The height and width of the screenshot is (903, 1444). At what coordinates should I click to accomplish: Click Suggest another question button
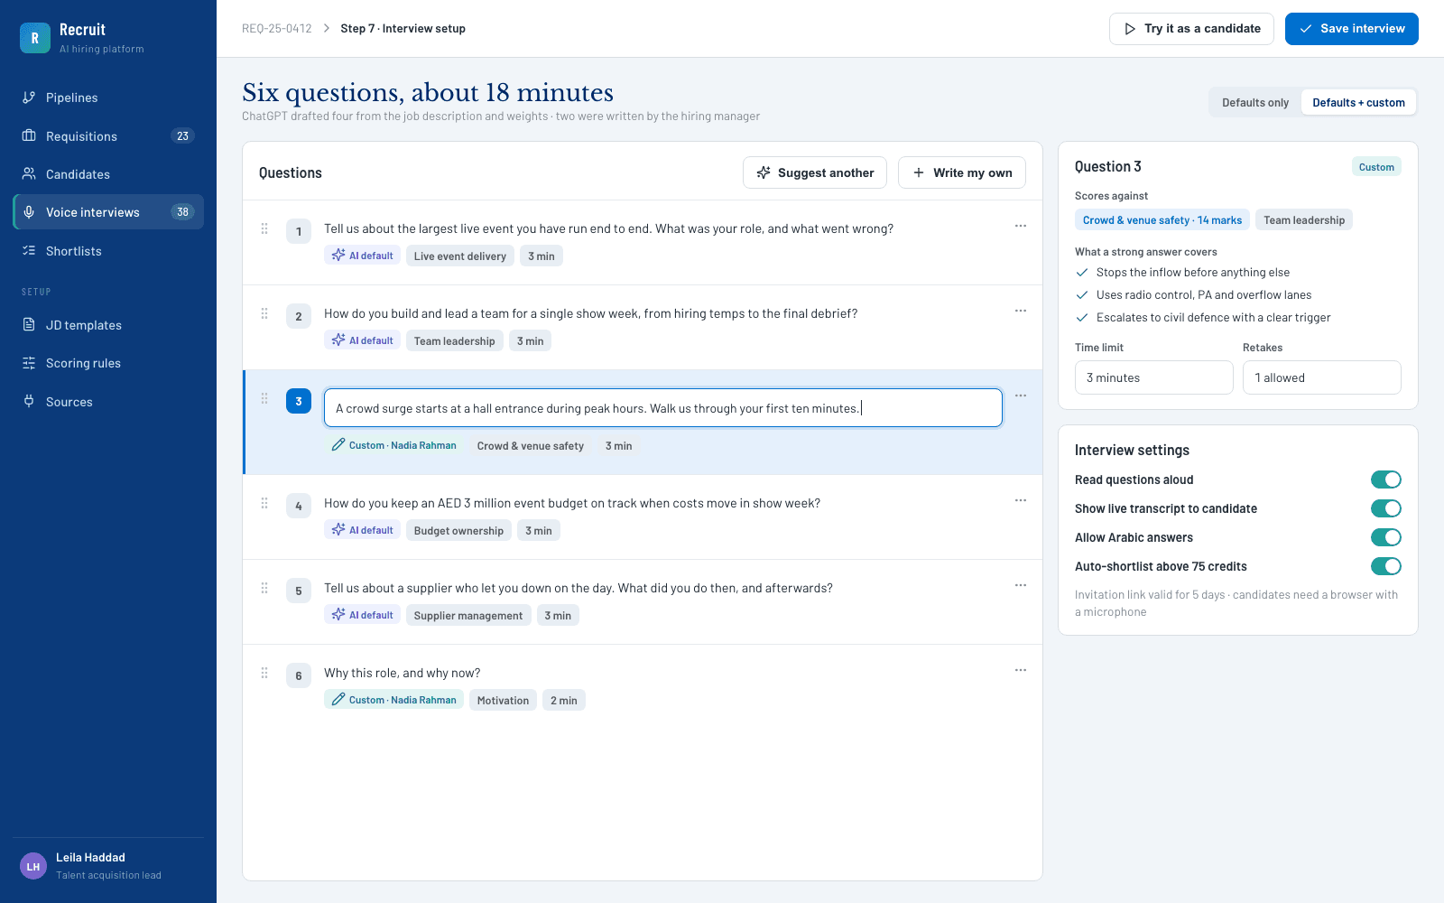815,172
